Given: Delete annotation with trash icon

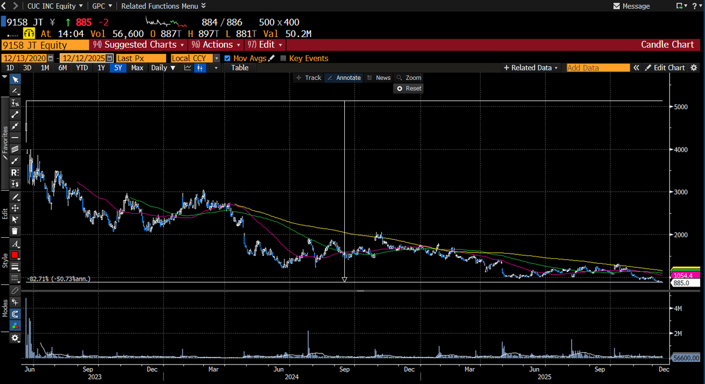Looking at the screenshot, I should (x=15, y=231).
